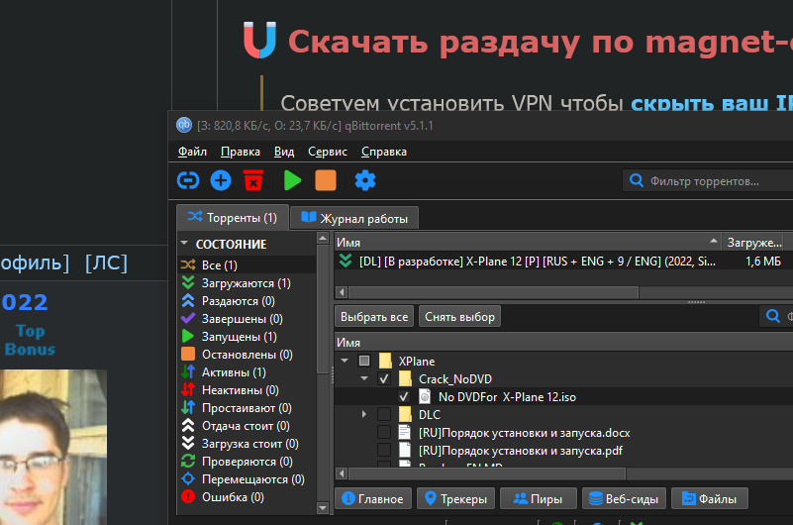Start torrents with the green play icon
Image resolution: width=793 pixels, height=525 pixels.
tap(292, 180)
